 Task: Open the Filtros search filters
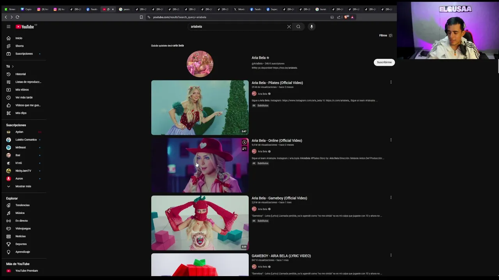[386, 35]
